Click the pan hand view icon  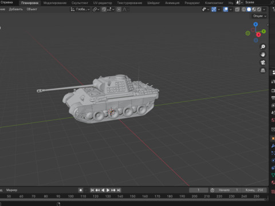(263, 54)
